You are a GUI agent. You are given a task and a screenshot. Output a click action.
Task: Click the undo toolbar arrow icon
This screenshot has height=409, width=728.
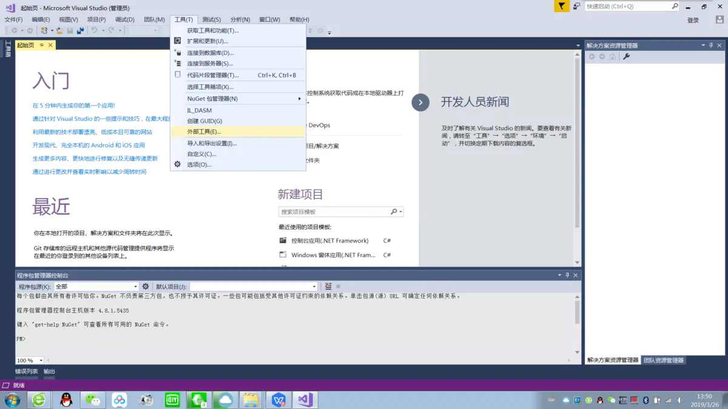click(94, 30)
